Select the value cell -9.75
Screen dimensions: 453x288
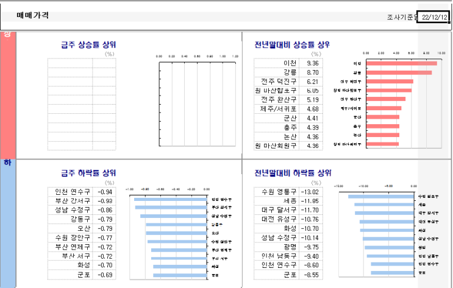[311, 247]
